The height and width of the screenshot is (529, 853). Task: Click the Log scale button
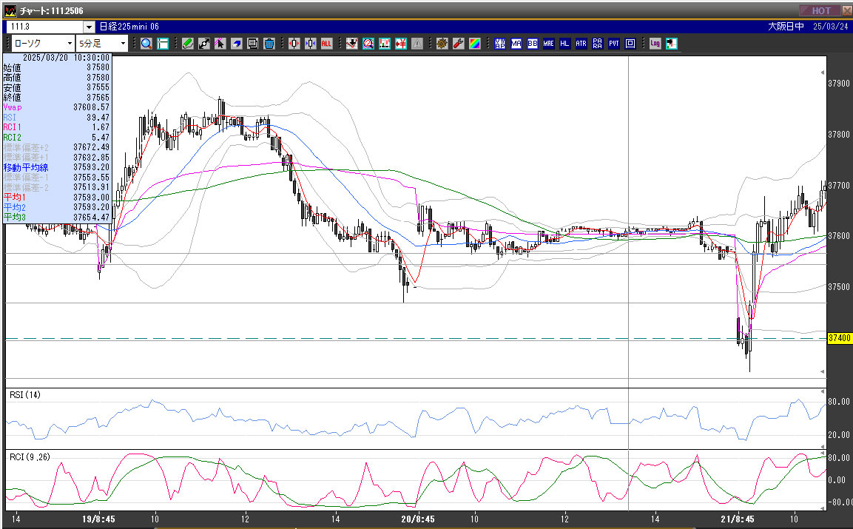tap(655, 44)
